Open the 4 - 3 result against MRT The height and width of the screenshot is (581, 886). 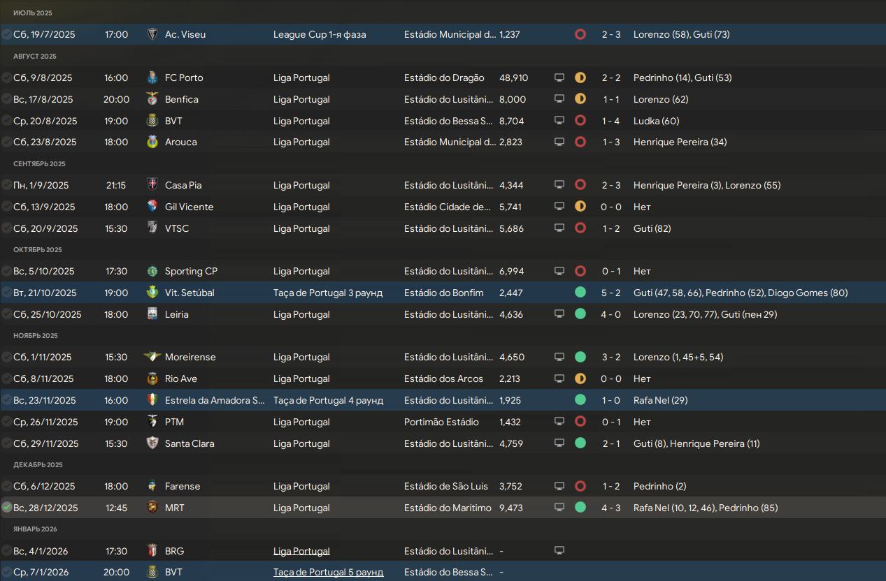pos(611,508)
